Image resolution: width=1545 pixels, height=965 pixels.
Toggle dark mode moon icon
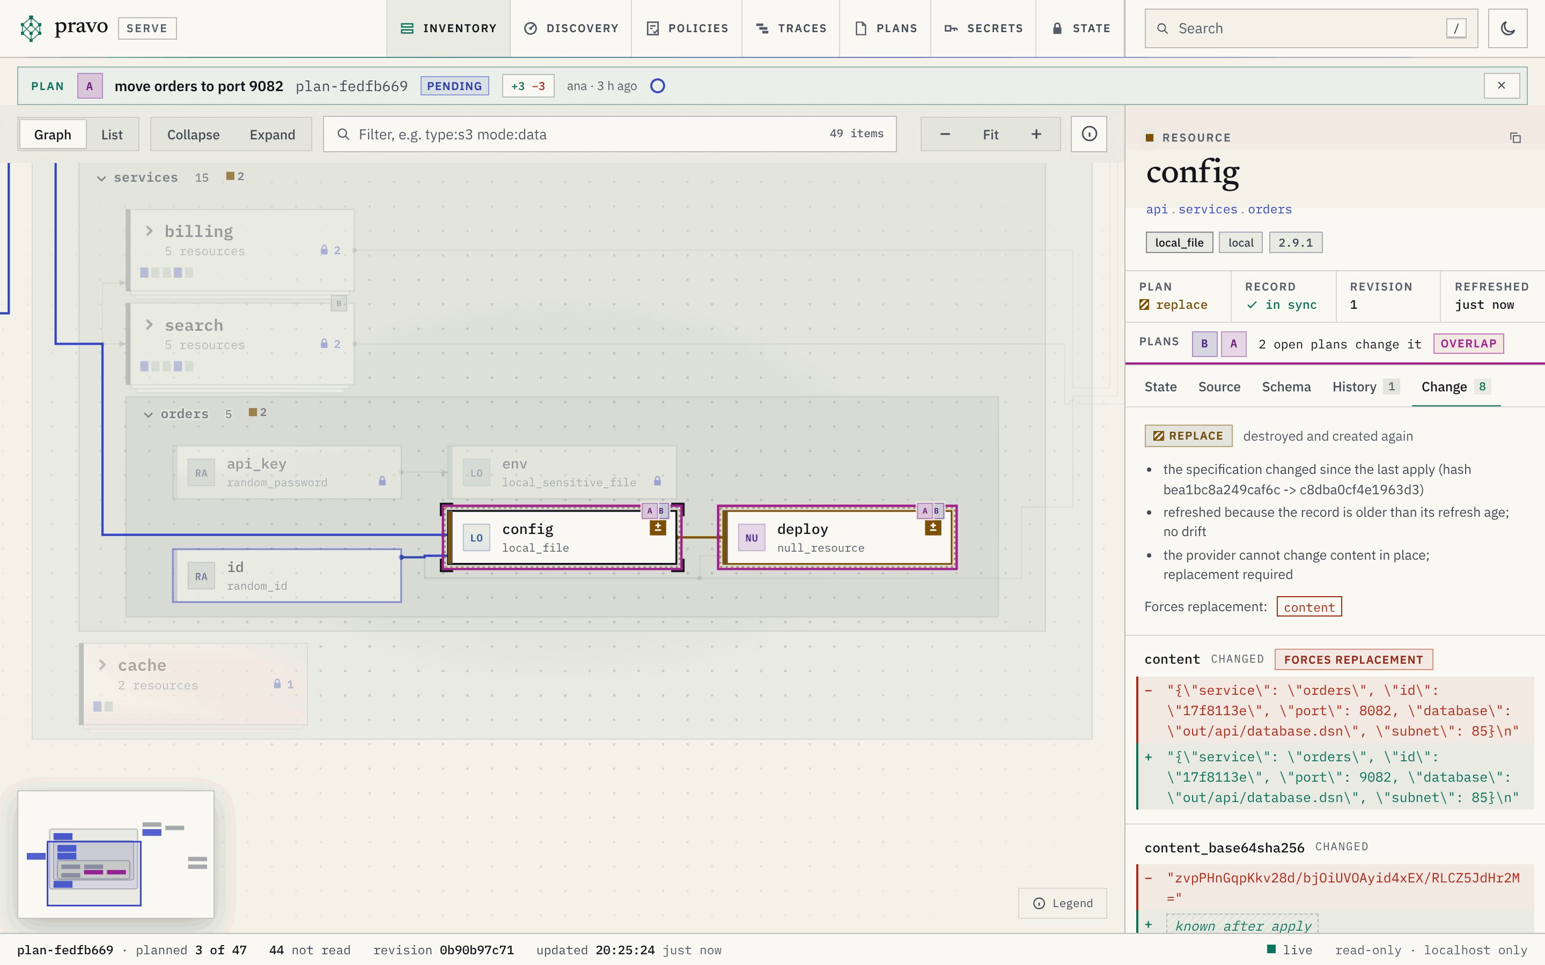pyautogui.click(x=1507, y=28)
